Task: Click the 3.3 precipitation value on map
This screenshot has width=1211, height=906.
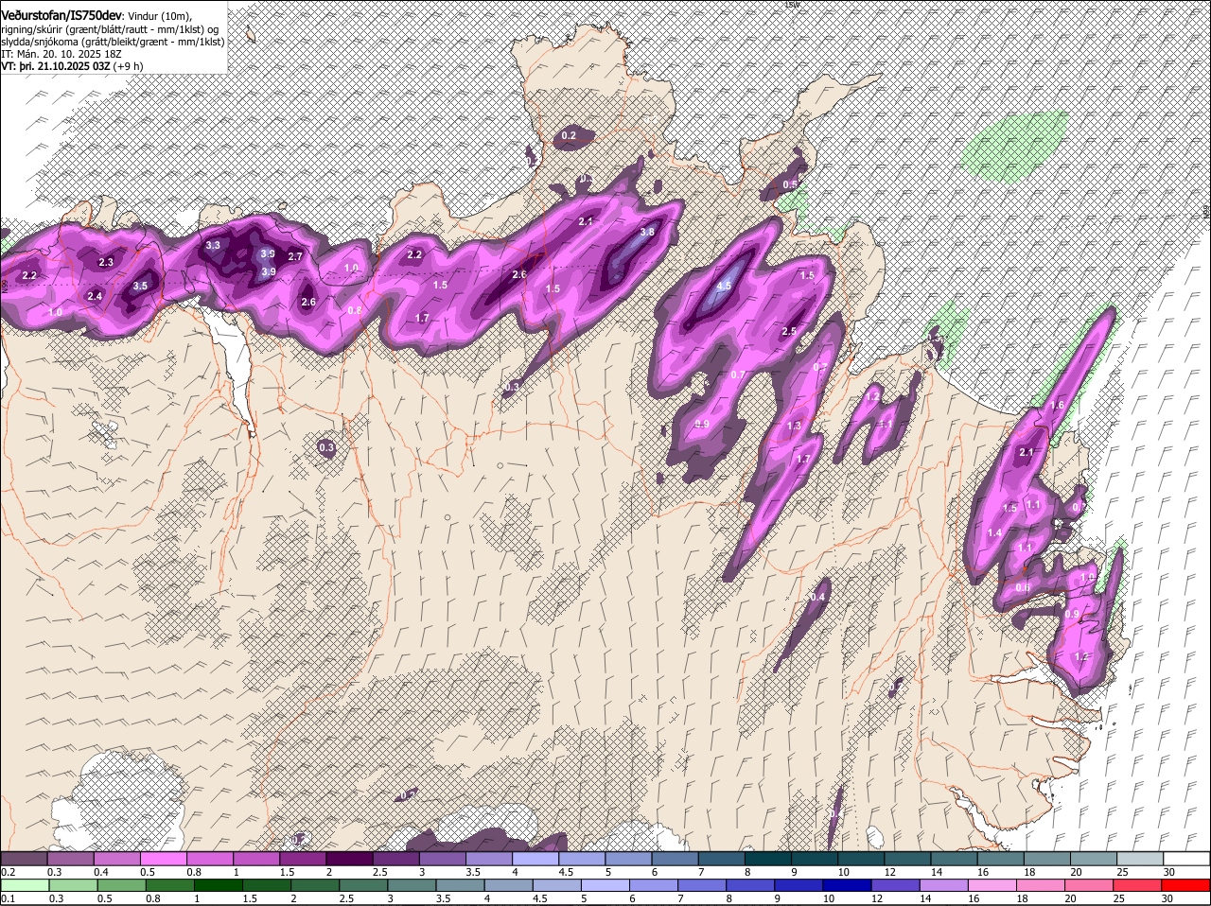Action: coord(213,245)
